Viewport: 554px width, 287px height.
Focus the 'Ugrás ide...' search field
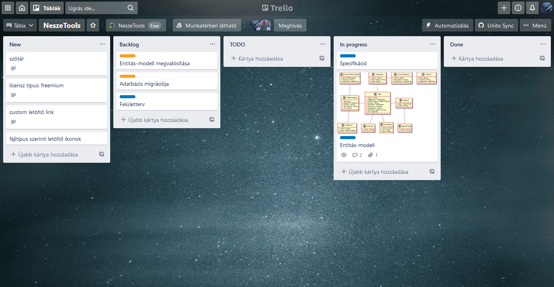click(x=102, y=8)
